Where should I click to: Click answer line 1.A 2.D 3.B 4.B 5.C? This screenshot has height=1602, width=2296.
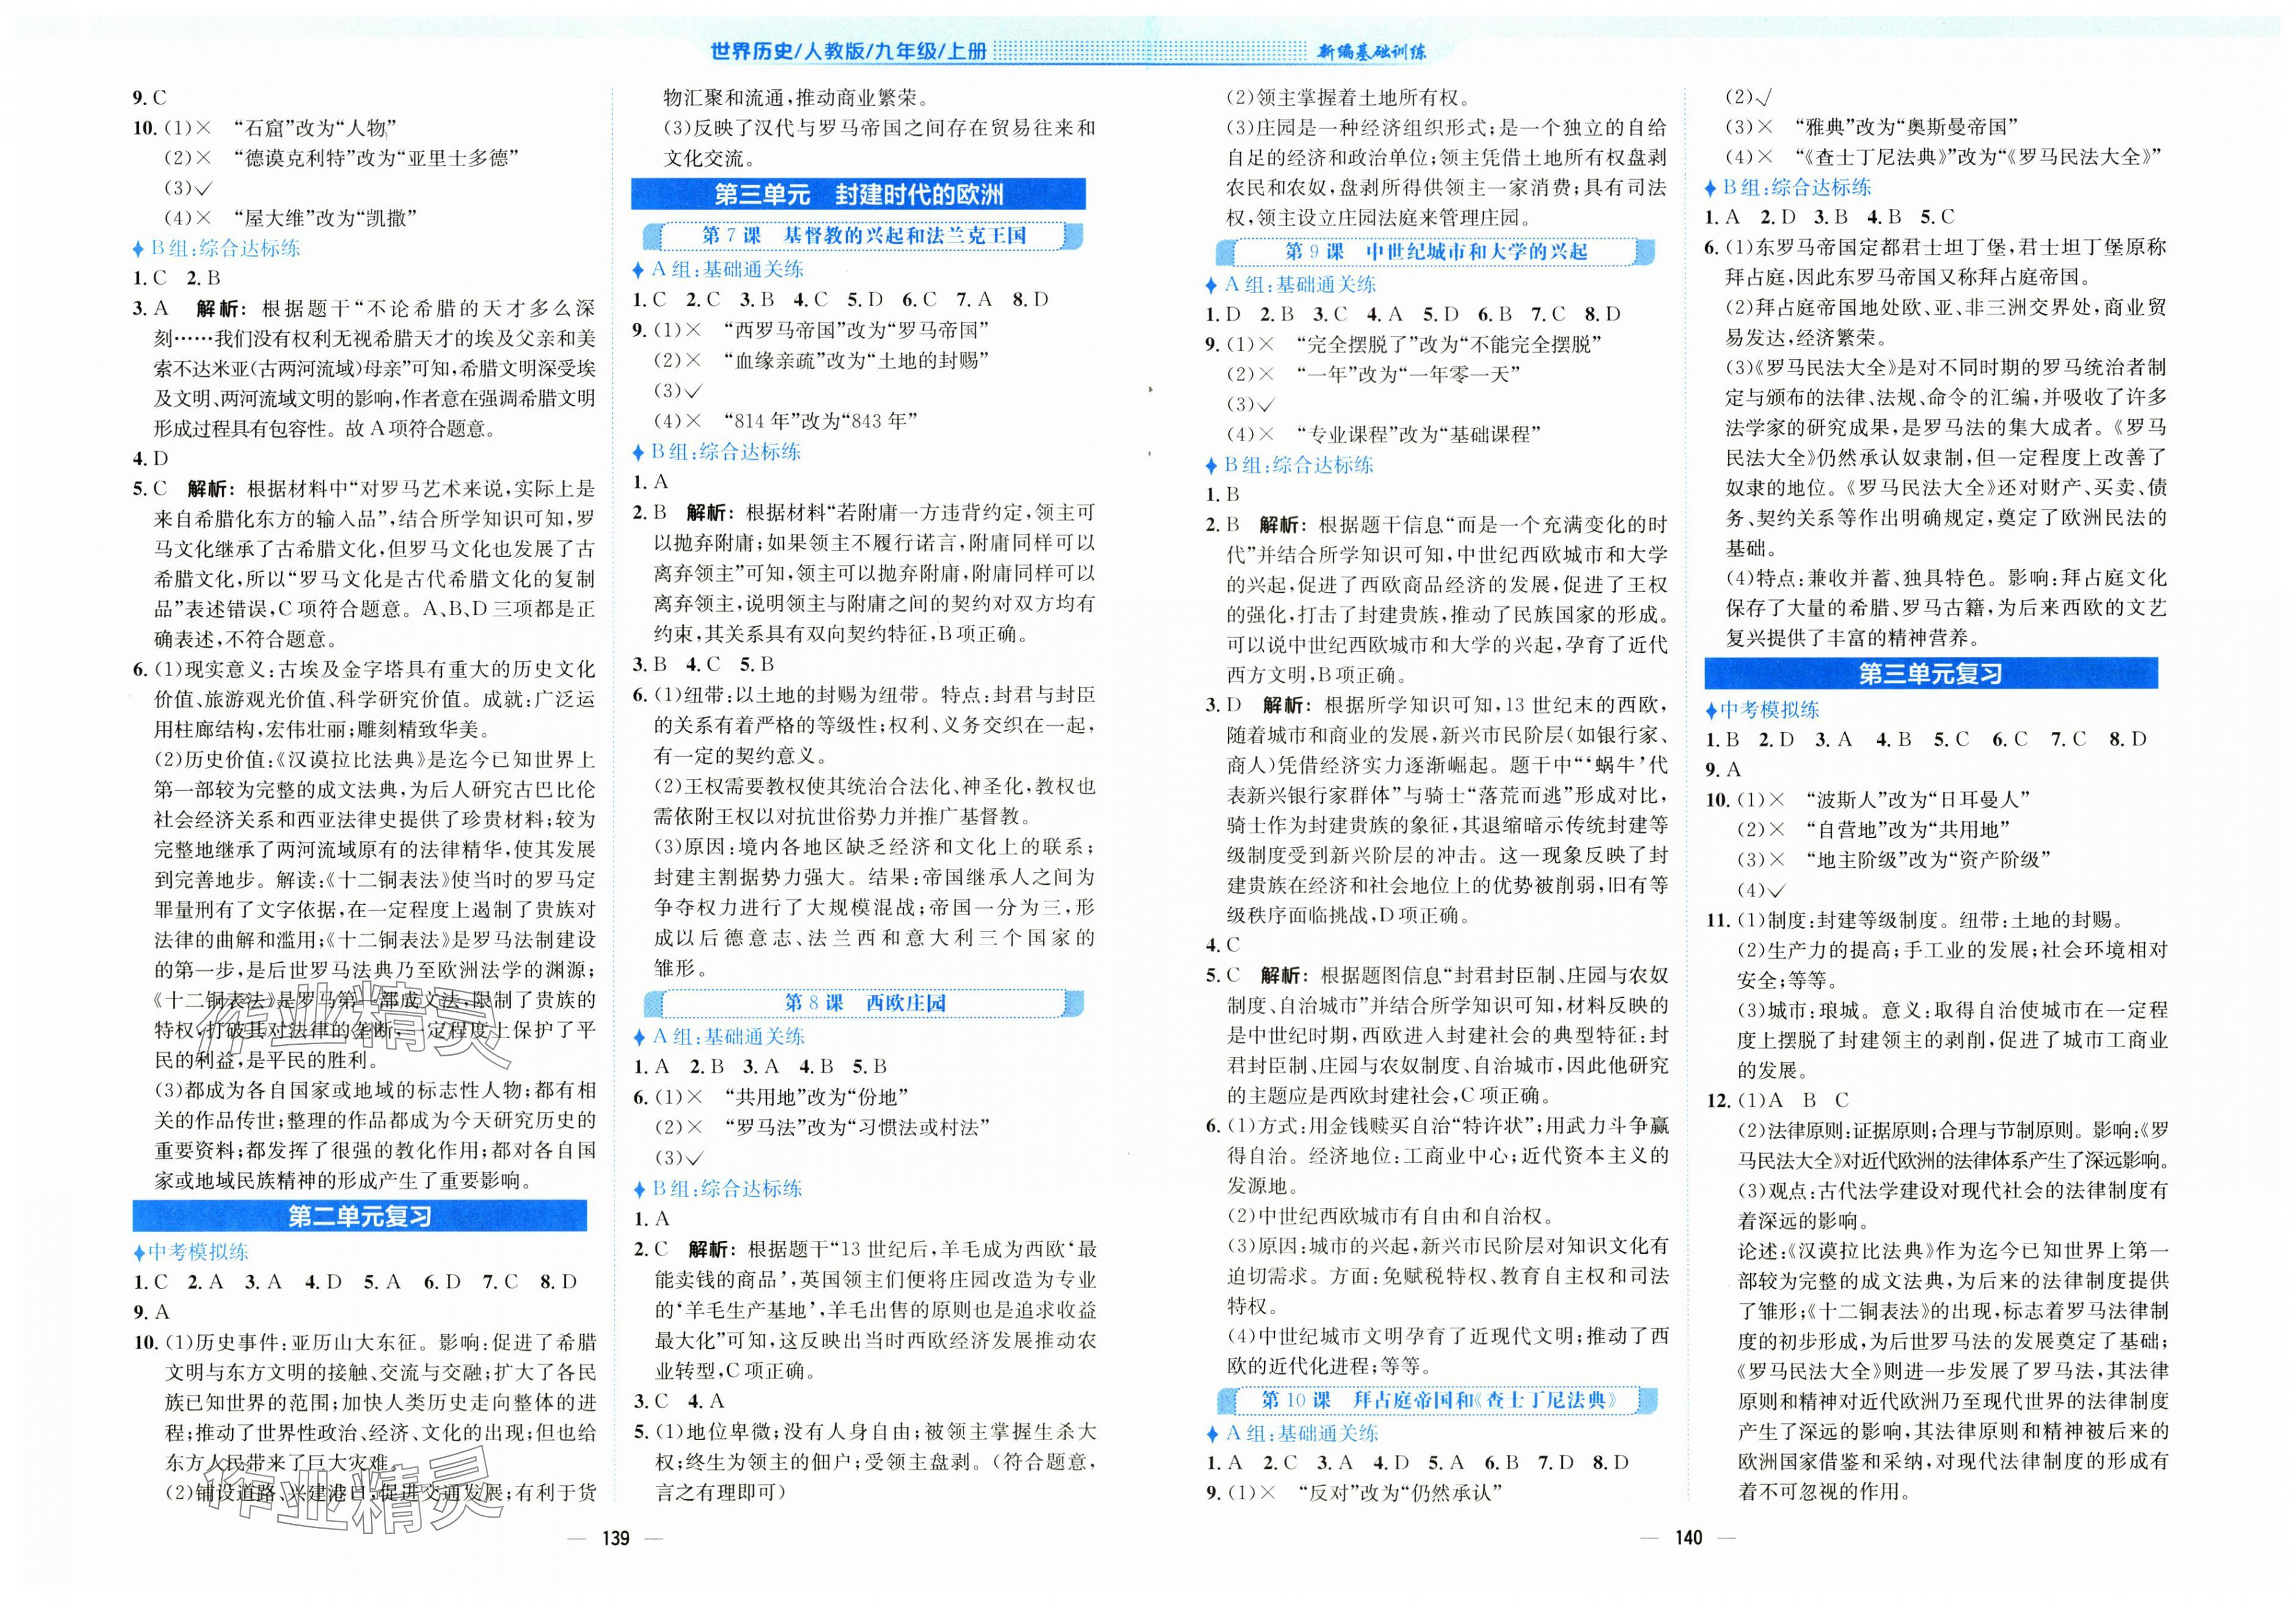tap(1830, 217)
